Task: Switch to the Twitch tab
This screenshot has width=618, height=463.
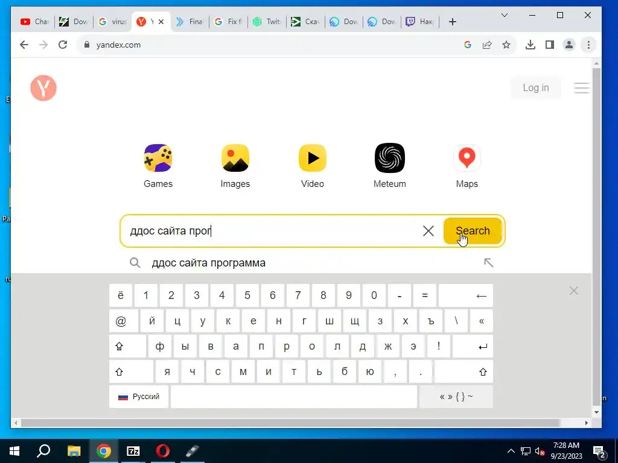Action: coord(267,22)
